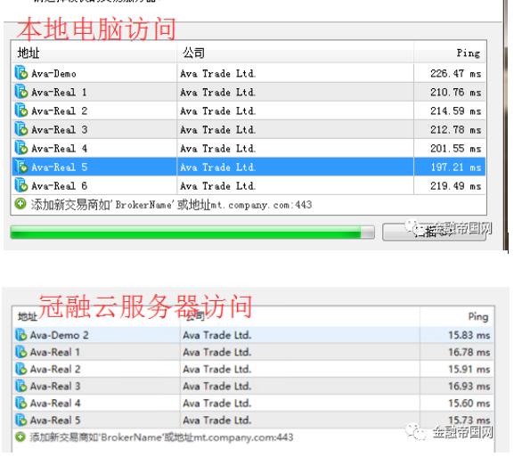This screenshot has width=514, height=457.
Task: Click the add-broker text in the 本地电脑访问 list
Action: pos(171,205)
